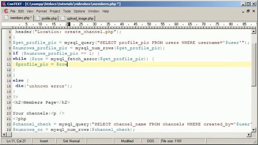
Task: Open the Tools menu
Action: click(x=67, y=11)
